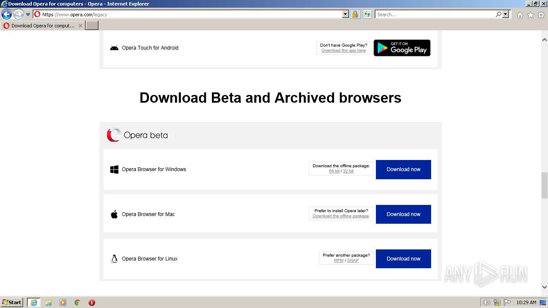Click the browser Forward arrow button
This screenshot has width=548, height=308.
pyautogui.click(x=18, y=15)
